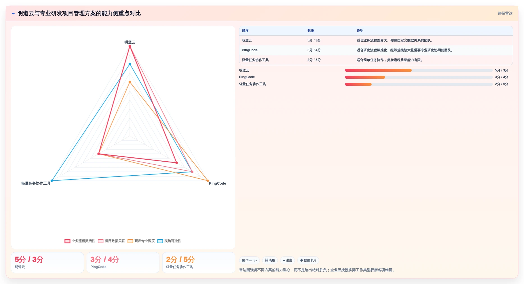Select the 表格 tag chip

click(x=270, y=260)
